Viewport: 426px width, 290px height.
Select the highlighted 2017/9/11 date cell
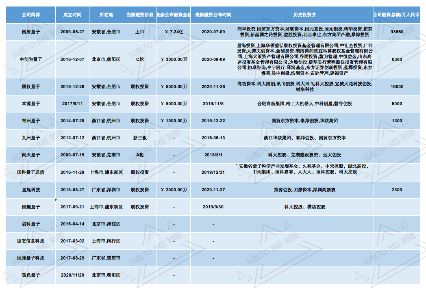tap(72, 104)
